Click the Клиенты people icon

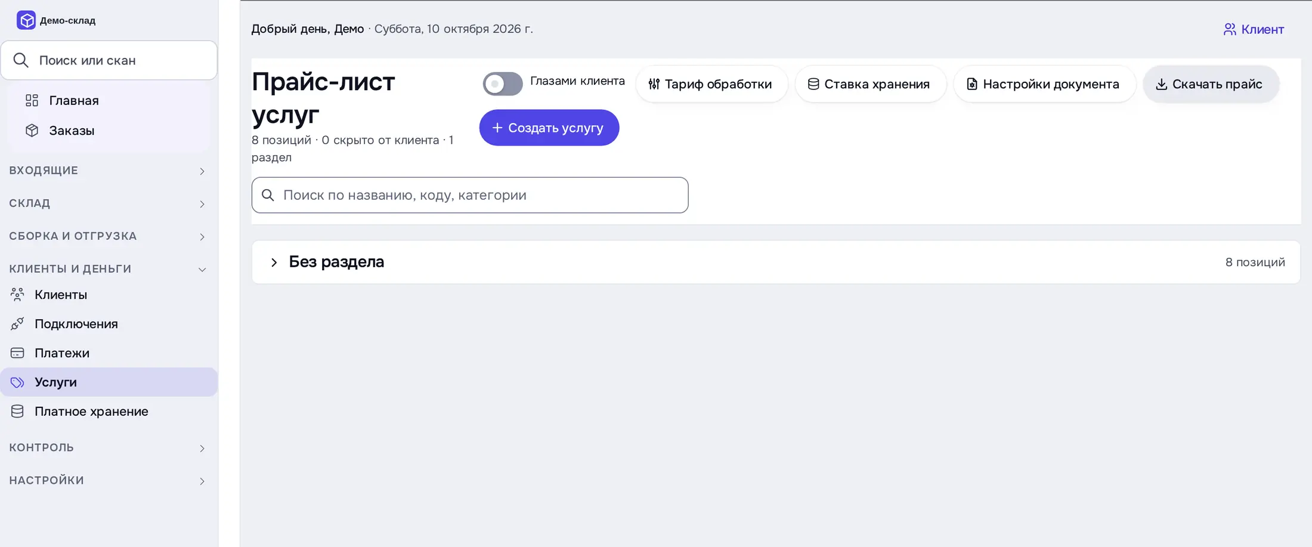[17, 294]
